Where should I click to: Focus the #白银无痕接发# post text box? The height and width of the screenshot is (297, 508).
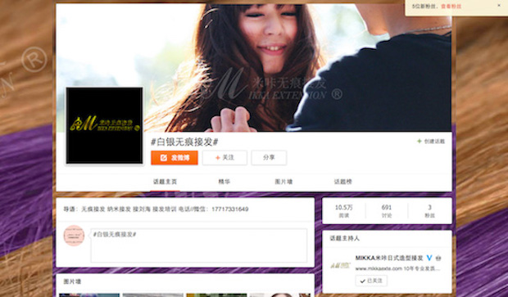pyautogui.click(x=198, y=245)
